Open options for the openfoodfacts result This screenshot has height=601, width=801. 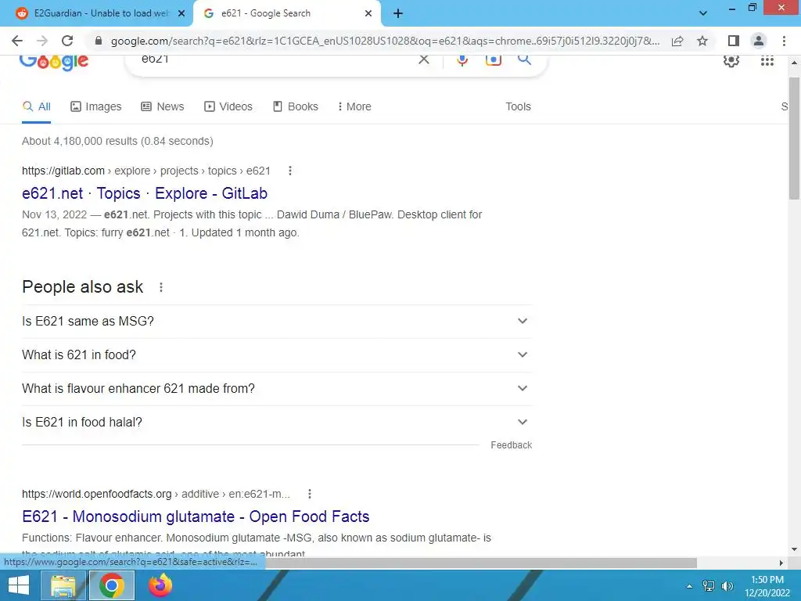tap(310, 494)
